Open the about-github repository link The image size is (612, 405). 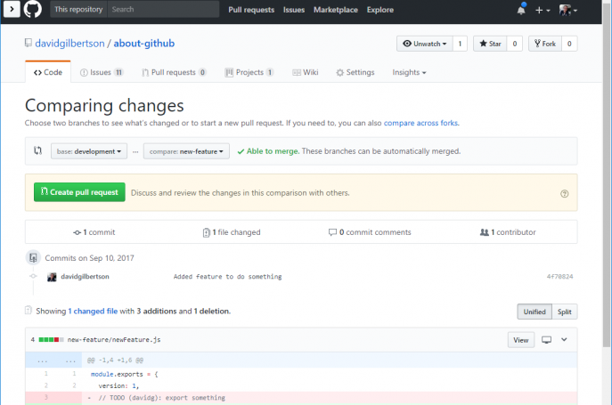pos(144,44)
